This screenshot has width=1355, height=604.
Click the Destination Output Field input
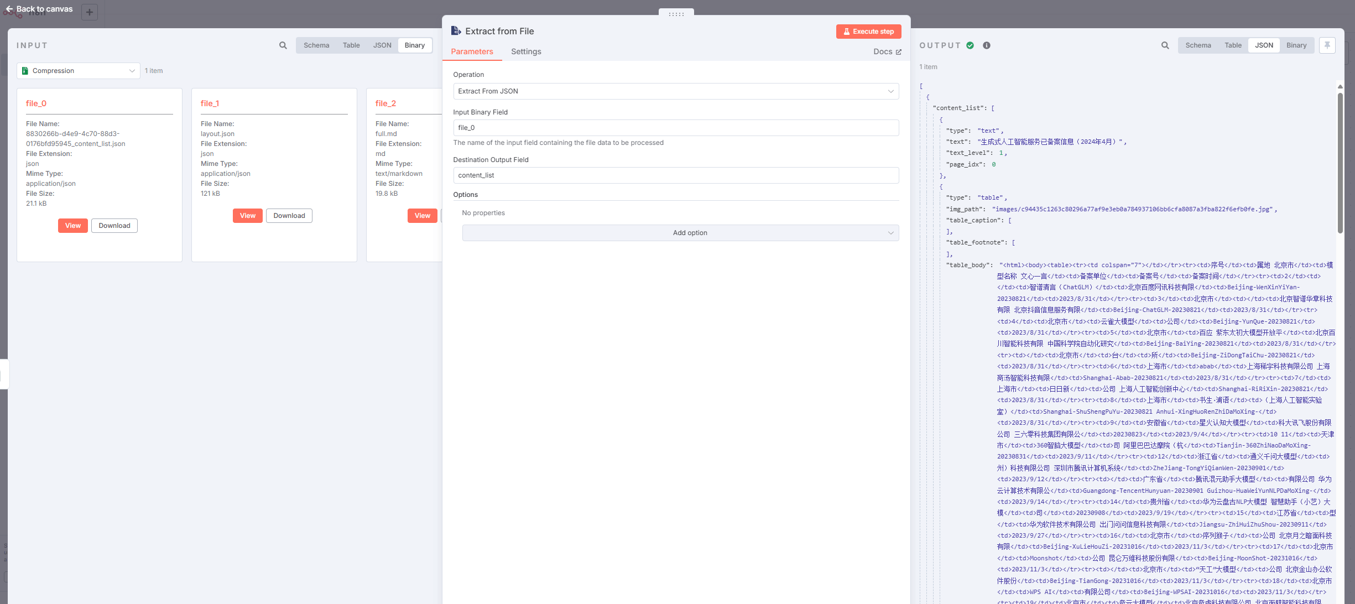pyautogui.click(x=675, y=175)
